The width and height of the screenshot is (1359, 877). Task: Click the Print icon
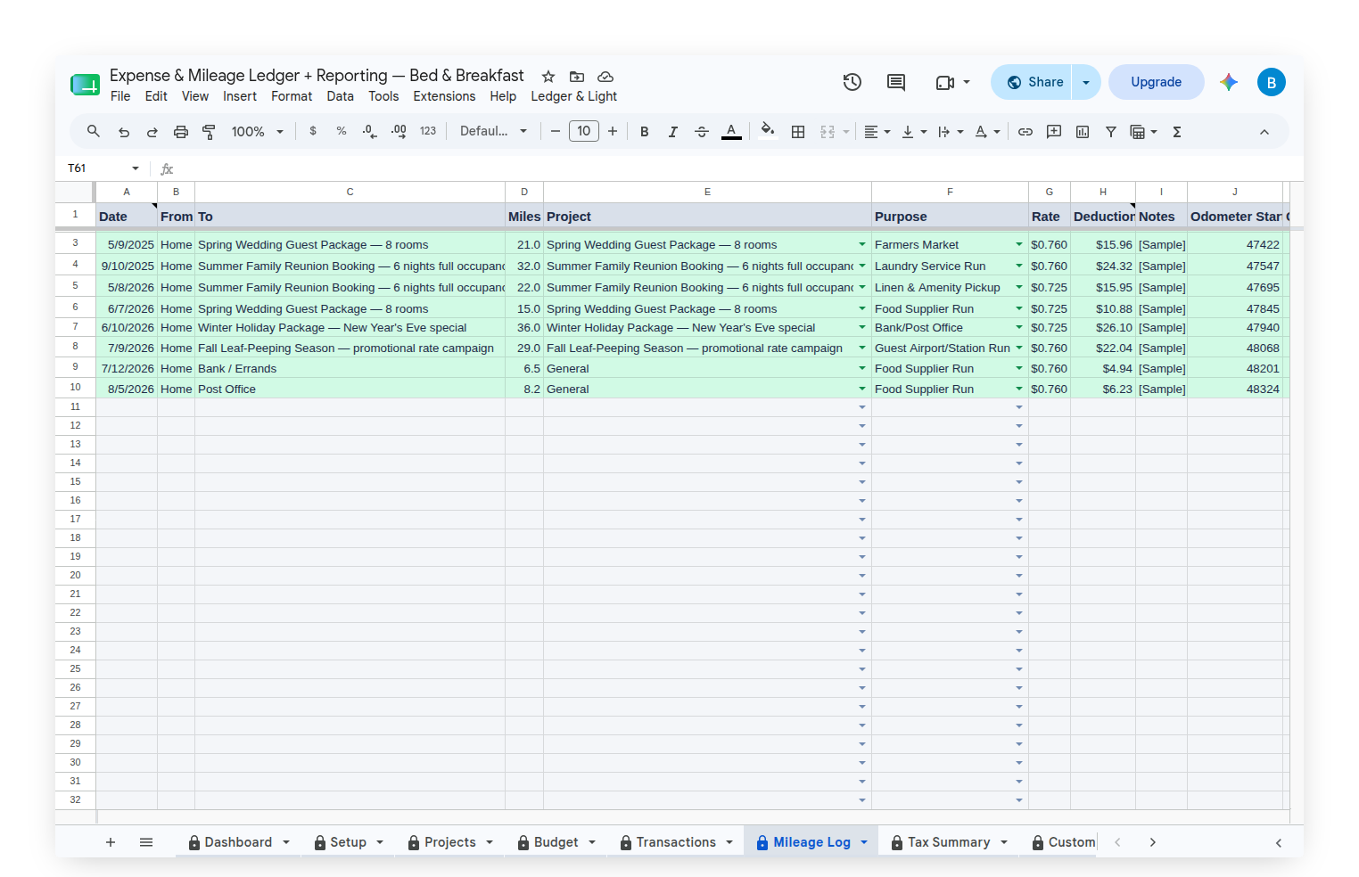point(181,132)
